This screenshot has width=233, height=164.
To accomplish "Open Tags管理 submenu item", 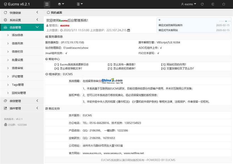I will point(18,85).
